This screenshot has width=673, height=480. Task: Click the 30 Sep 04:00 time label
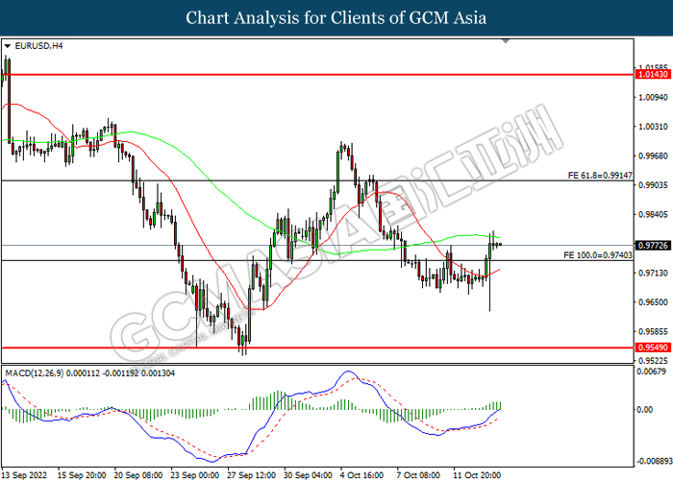[308, 475]
